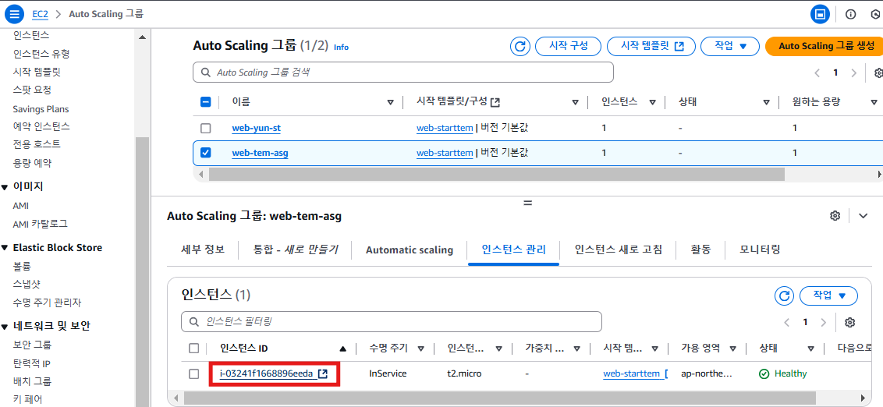Image resolution: width=883 pixels, height=407 pixels.
Task: Click the sidebar vertical scrollbar thumb
Action: [142, 271]
